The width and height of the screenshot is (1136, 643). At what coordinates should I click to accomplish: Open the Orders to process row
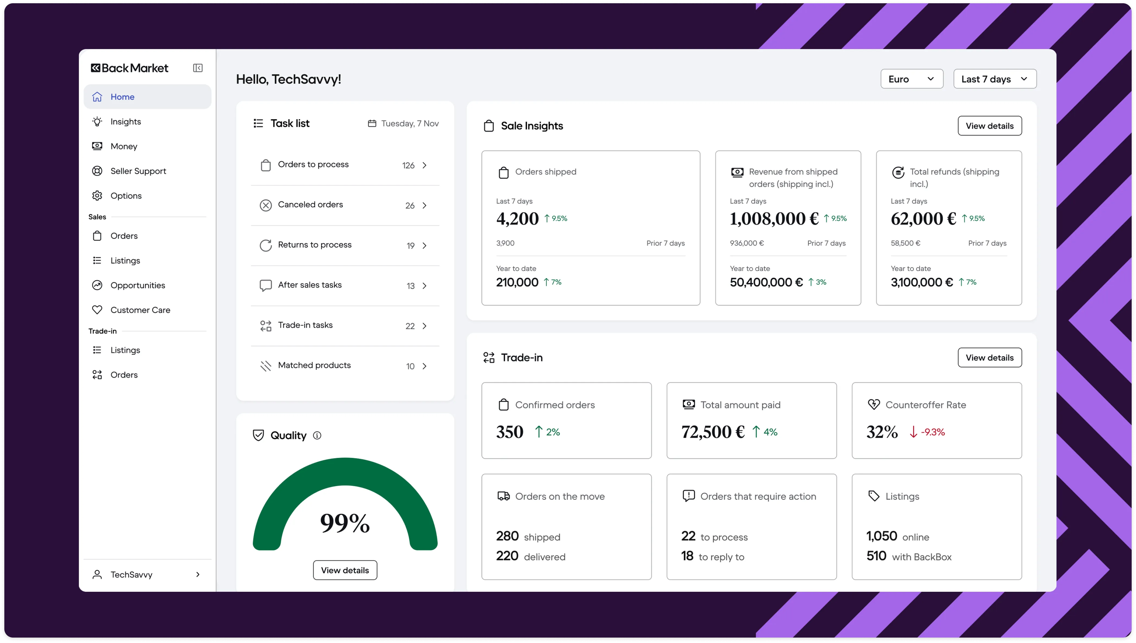pos(345,165)
